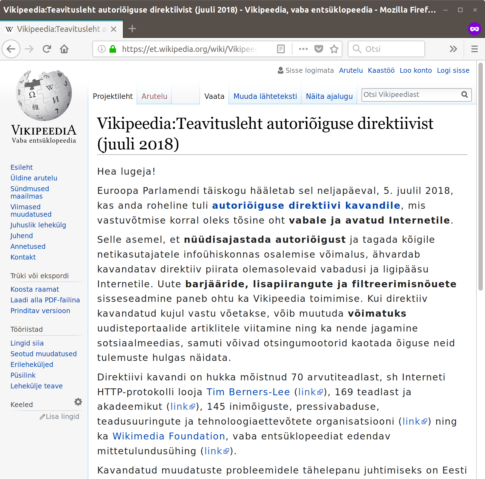Show site information icon in URL bar
Viewport: 485px width, 479px height.
(102, 49)
